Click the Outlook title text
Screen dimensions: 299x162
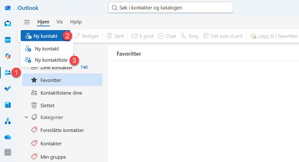click(x=28, y=8)
